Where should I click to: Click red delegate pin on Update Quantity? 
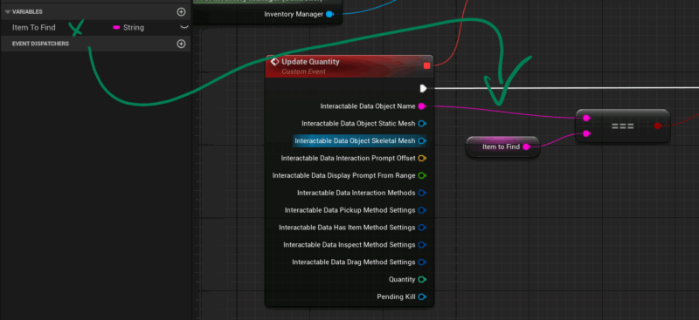(426, 66)
